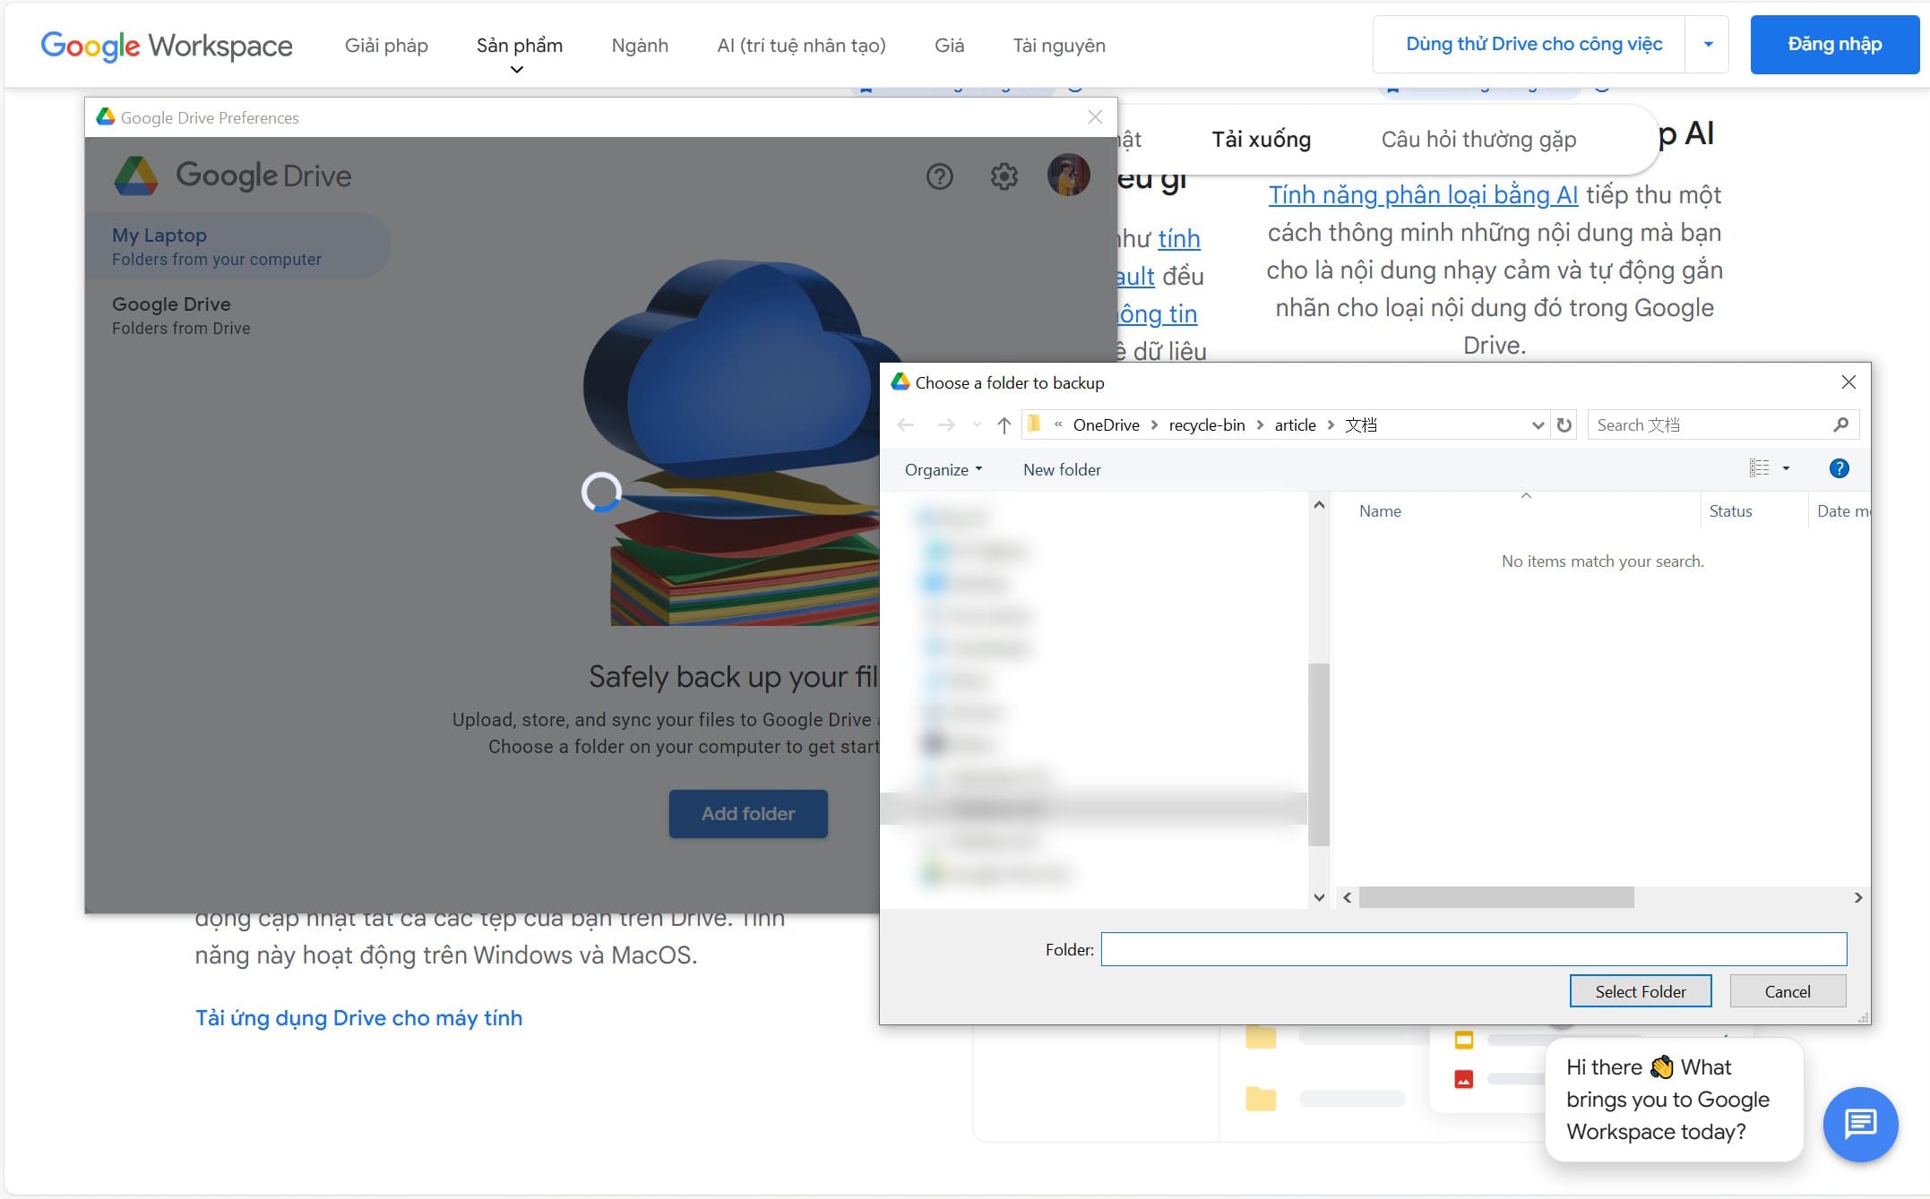Click article in the path breadcrumb
The width and height of the screenshot is (1930, 1199).
click(x=1295, y=424)
